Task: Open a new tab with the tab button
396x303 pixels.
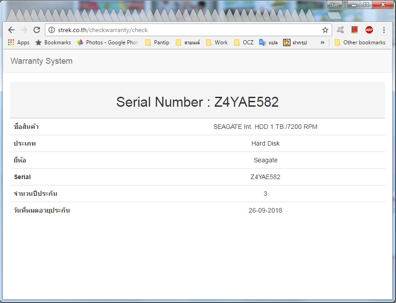Action: (334, 16)
